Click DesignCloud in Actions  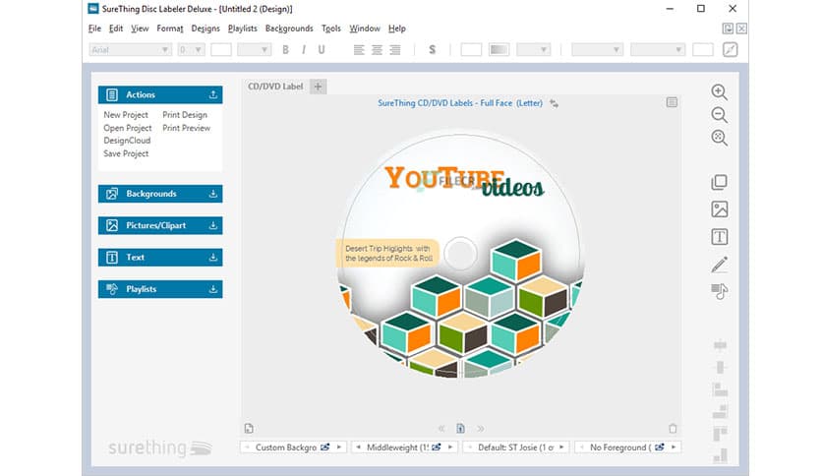127,141
